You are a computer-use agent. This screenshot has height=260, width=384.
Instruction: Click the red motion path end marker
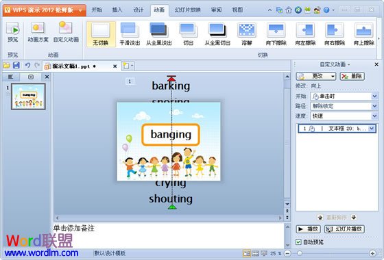[x=171, y=78]
